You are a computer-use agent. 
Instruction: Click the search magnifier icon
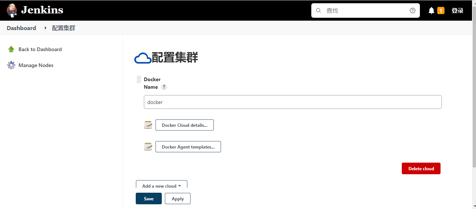click(x=319, y=10)
